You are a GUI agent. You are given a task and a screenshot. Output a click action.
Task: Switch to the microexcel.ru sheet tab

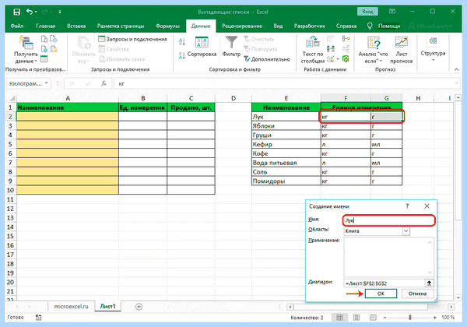71,307
